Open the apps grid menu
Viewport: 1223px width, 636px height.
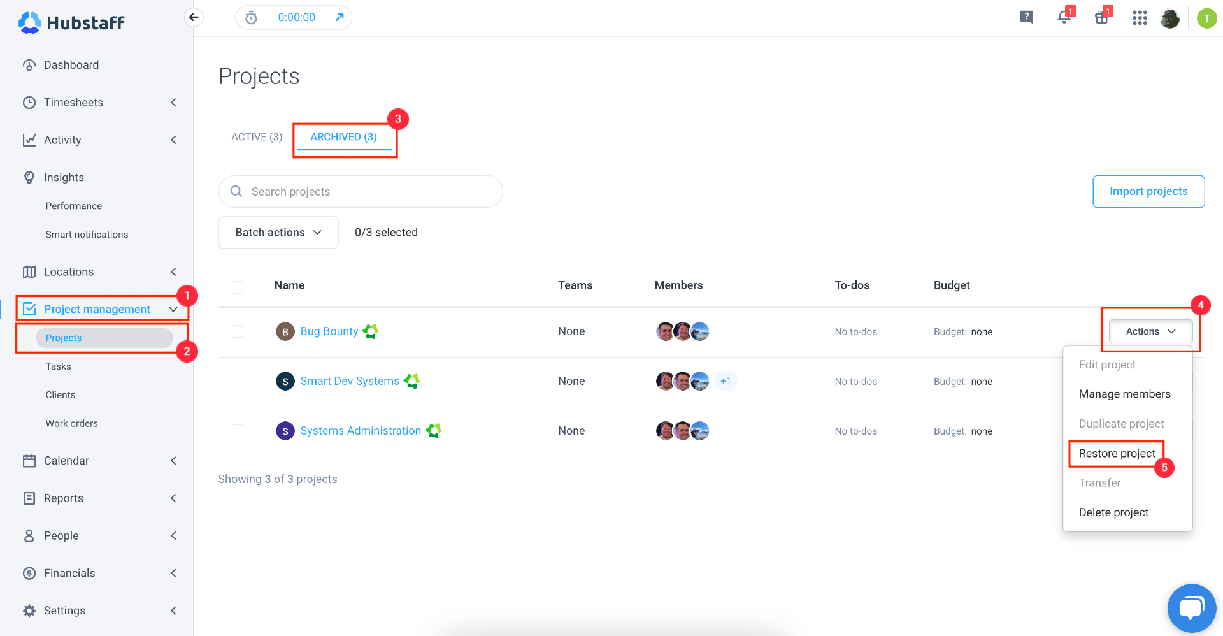point(1140,18)
